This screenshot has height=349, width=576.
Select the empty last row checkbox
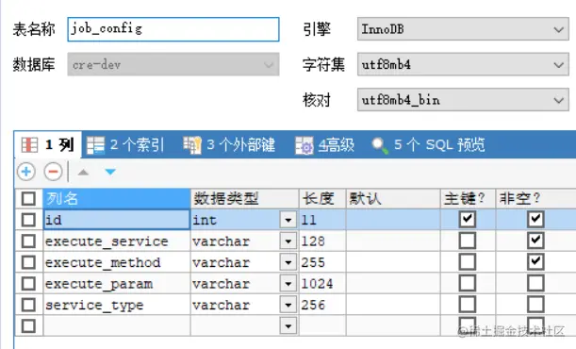(x=28, y=325)
